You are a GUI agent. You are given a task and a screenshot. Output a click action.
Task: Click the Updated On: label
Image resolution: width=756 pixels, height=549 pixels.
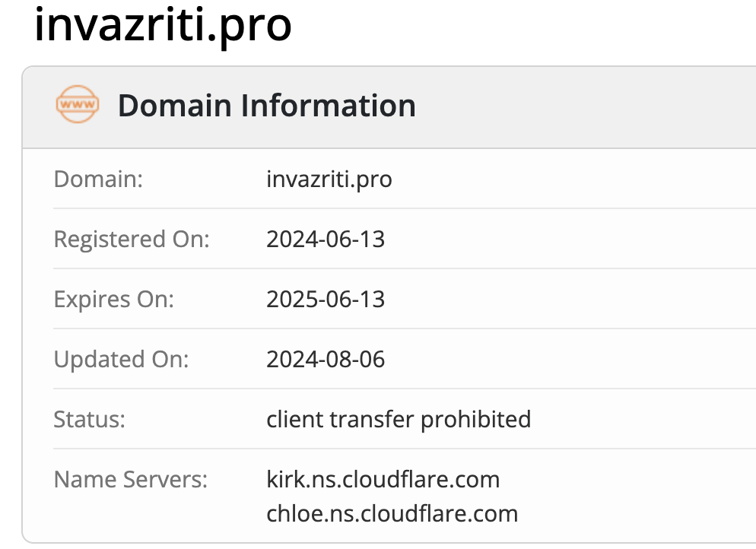121,360
